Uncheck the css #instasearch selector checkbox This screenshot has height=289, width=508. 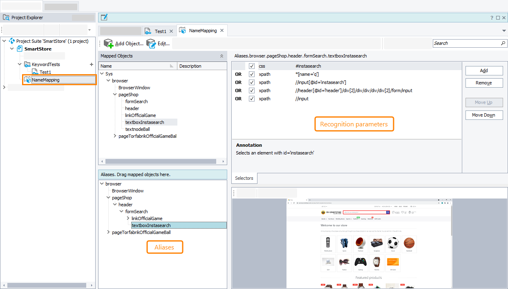point(252,66)
